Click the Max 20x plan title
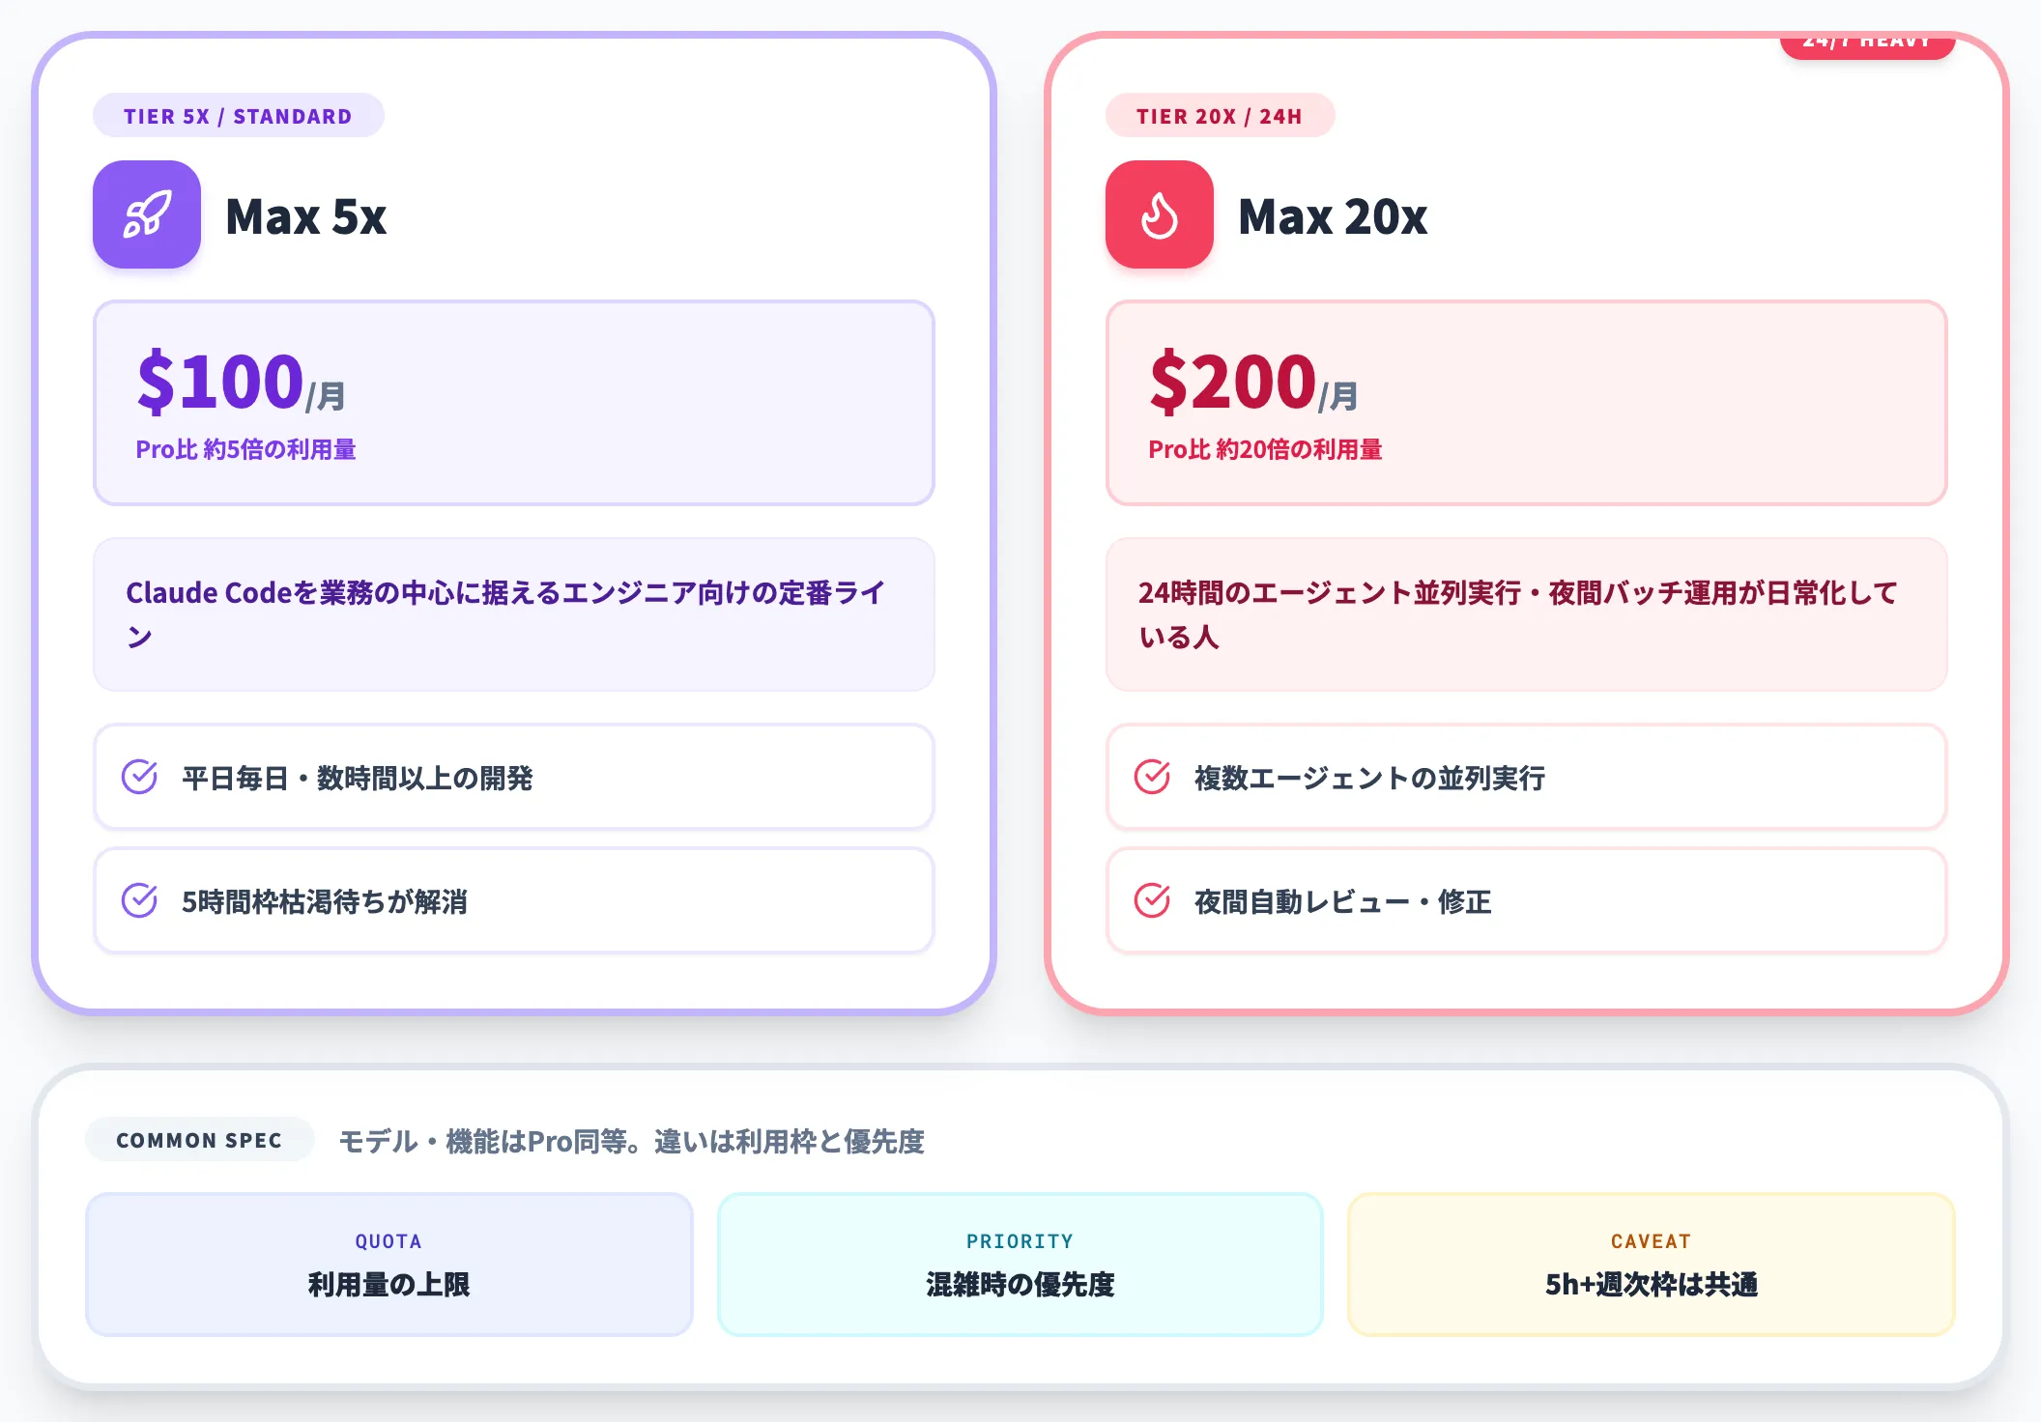Viewport: 2041px width, 1422px height. 1333,216
